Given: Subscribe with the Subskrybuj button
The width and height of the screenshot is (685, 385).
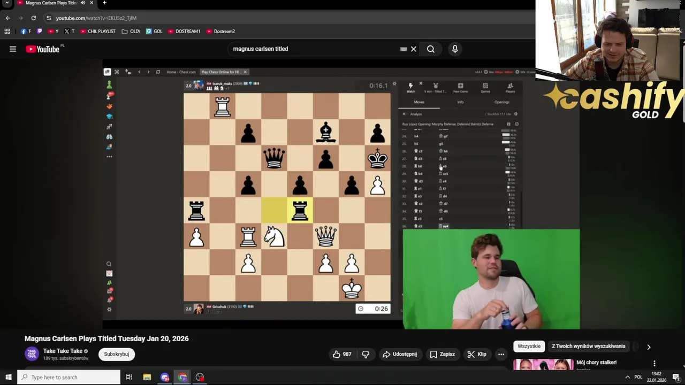Looking at the screenshot, I should (x=117, y=354).
